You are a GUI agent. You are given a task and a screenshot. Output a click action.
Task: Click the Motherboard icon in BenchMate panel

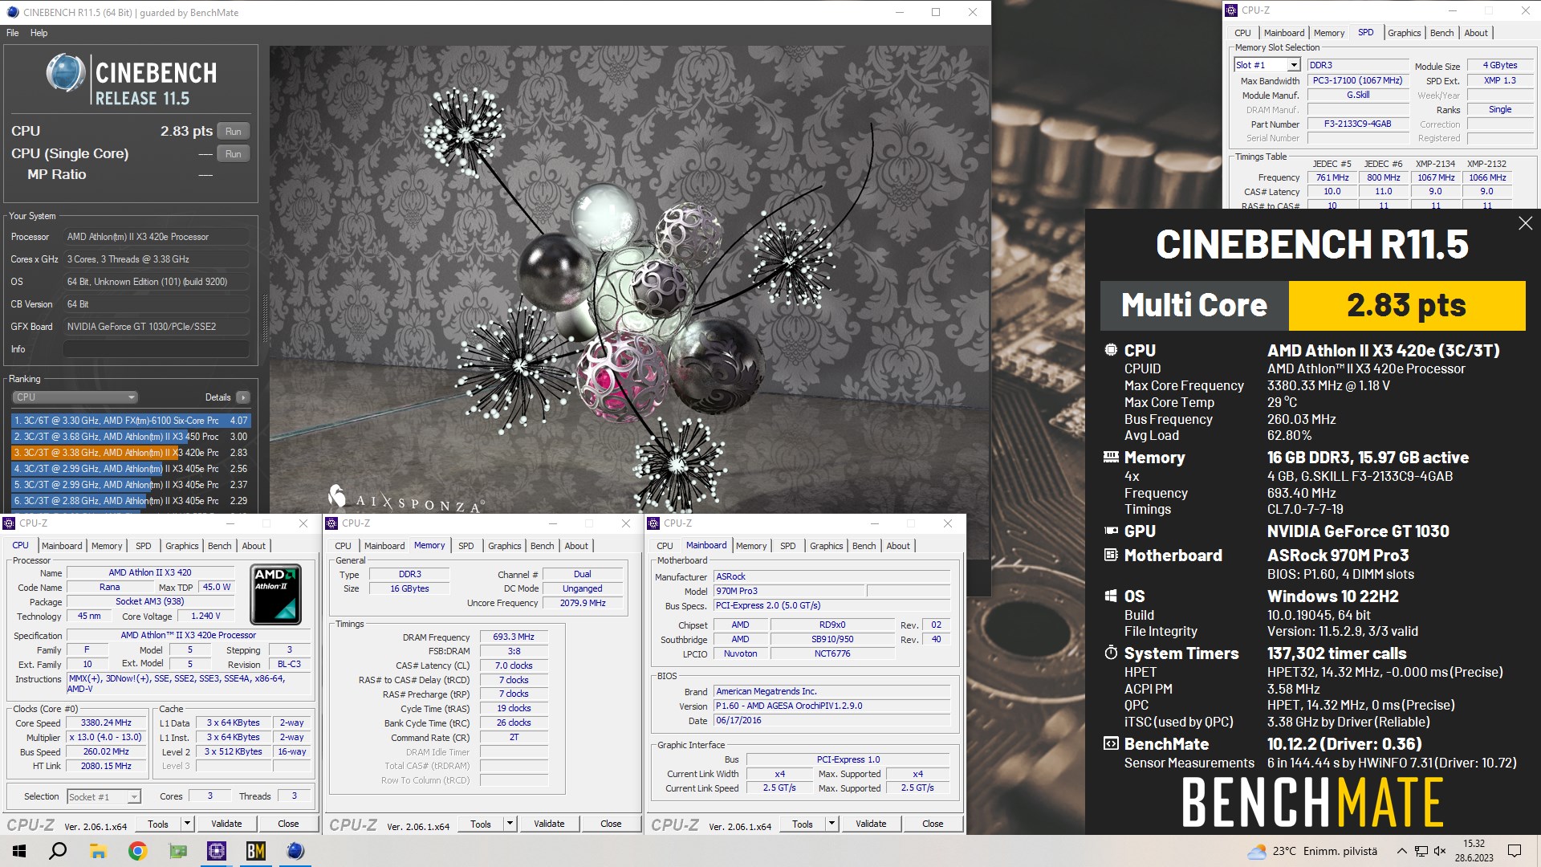pyautogui.click(x=1111, y=555)
